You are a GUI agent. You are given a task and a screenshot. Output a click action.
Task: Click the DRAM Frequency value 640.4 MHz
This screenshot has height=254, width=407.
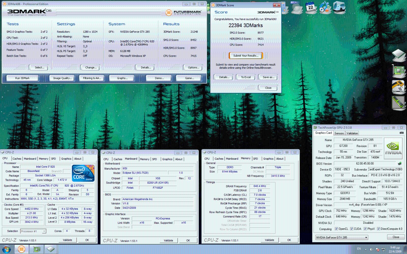tap(259, 186)
